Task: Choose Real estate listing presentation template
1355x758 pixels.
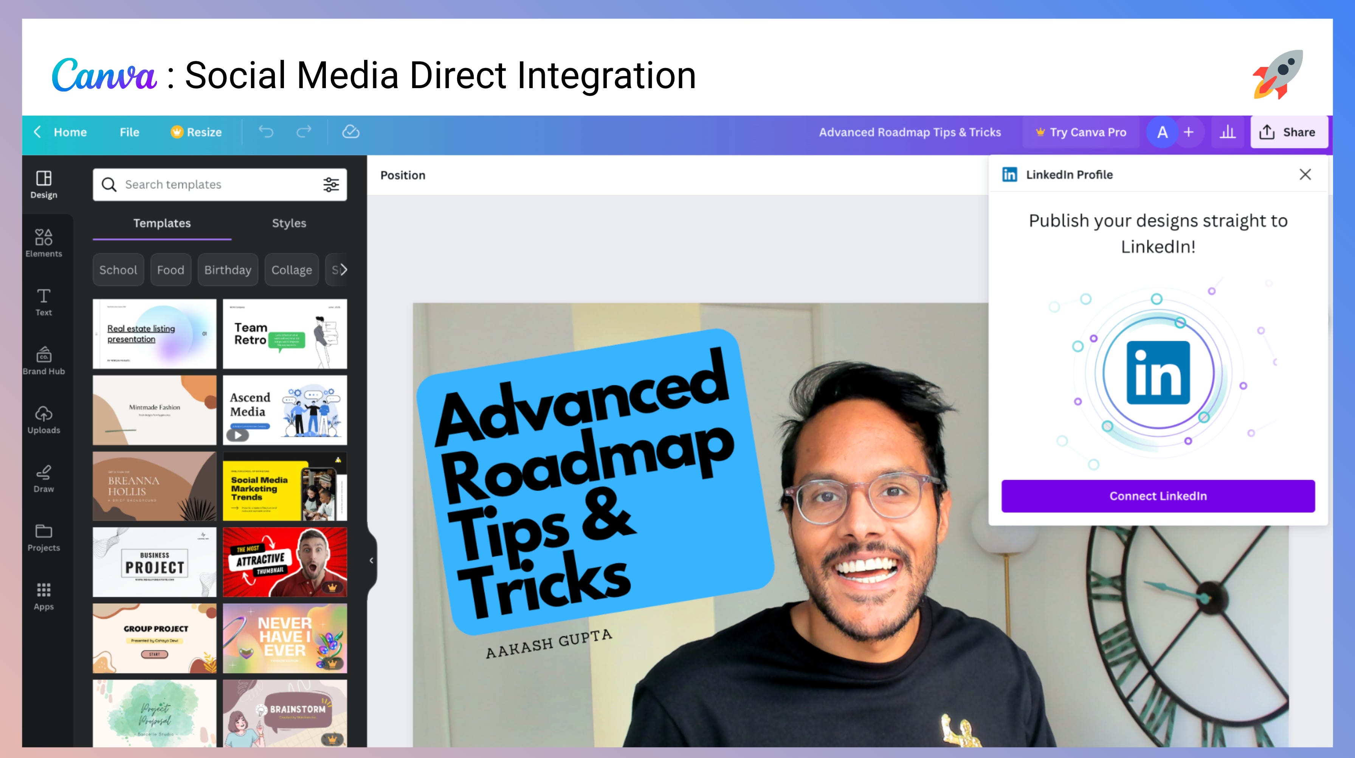Action: [x=155, y=334]
